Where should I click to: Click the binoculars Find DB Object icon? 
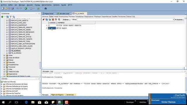point(46,8)
